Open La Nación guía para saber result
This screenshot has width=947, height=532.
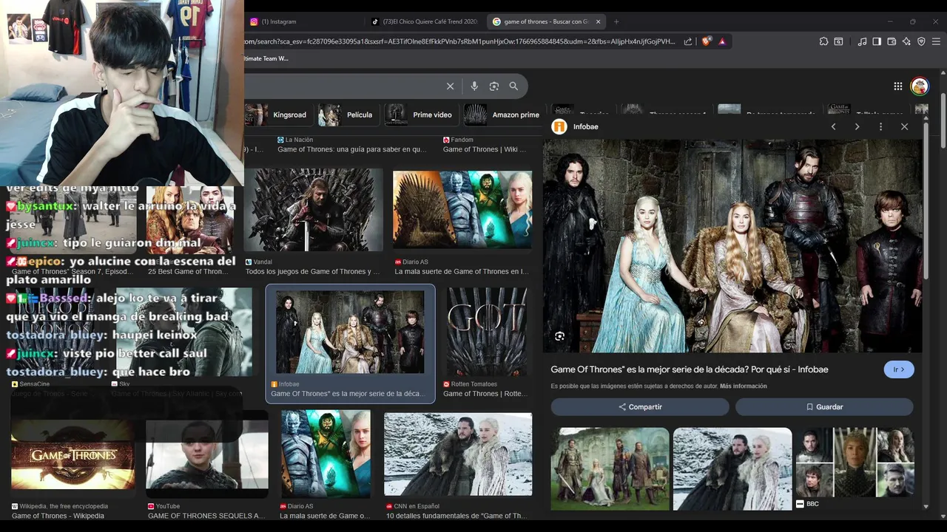click(352, 149)
